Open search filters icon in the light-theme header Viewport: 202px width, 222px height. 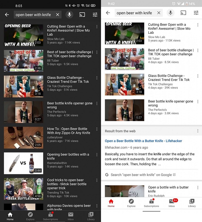click(196, 13)
